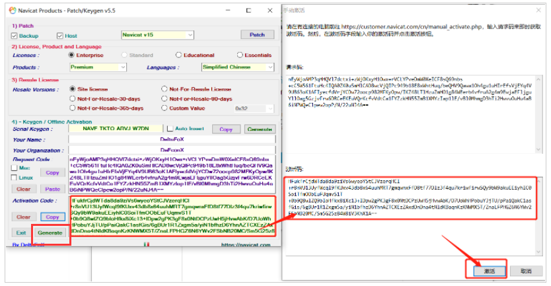
Task: Copy the serial keygen value
Action: [x=226, y=129]
